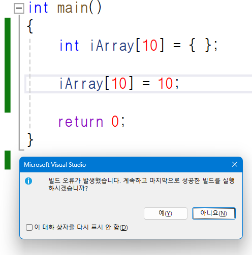Image resolution: width=252 pixels, height=255 pixels.
Task: Close the Microsoft Visual Studio dialog
Action: click(x=235, y=164)
